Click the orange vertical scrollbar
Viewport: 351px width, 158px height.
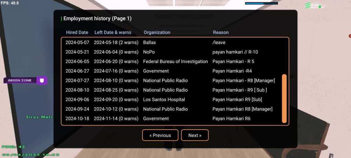[284, 98]
